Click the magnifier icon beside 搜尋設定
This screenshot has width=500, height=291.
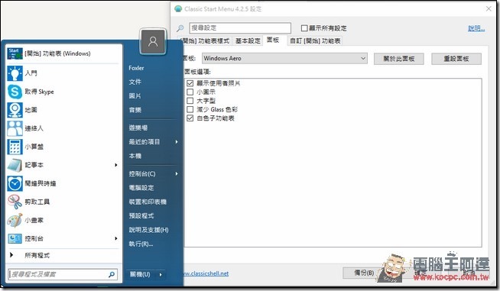pos(180,28)
